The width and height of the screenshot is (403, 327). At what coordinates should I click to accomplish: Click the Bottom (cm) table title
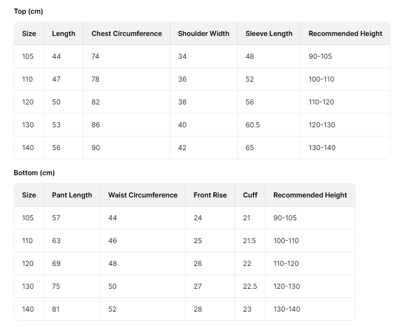coord(34,173)
